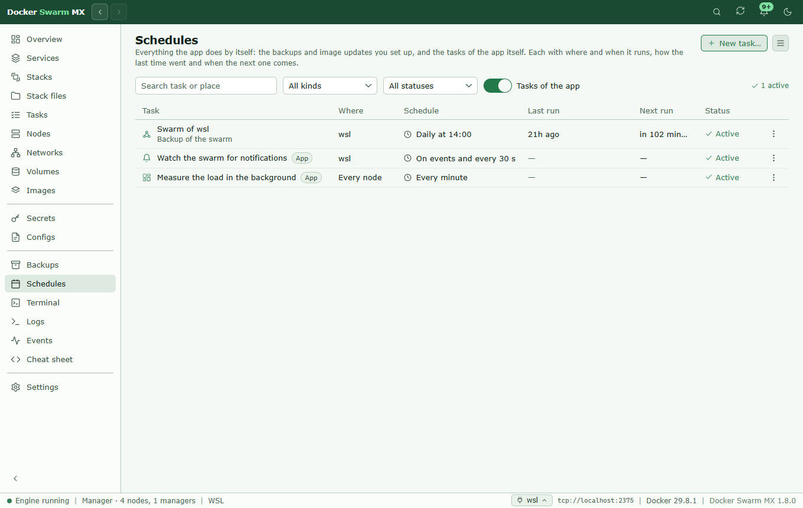Click the search magnifier icon in header
This screenshot has width=803, height=508.
(717, 12)
